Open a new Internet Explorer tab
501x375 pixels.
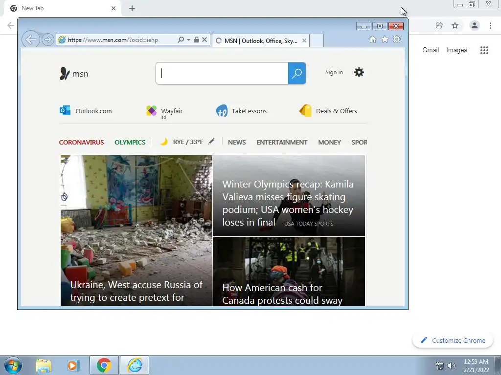[x=317, y=41]
